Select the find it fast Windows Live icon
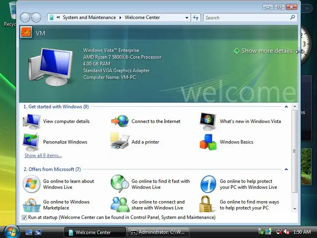 coord(120,184)
